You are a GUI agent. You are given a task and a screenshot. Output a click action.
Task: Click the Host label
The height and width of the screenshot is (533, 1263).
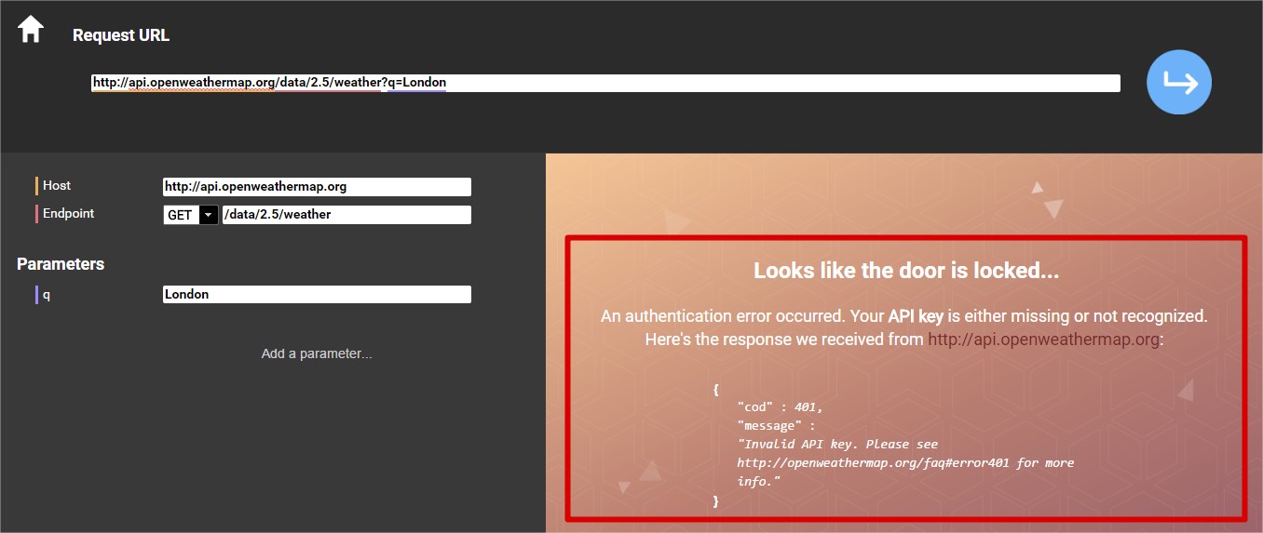tap(57, 186)
